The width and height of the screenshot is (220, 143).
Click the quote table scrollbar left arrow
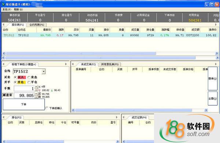tap(4, 53)
